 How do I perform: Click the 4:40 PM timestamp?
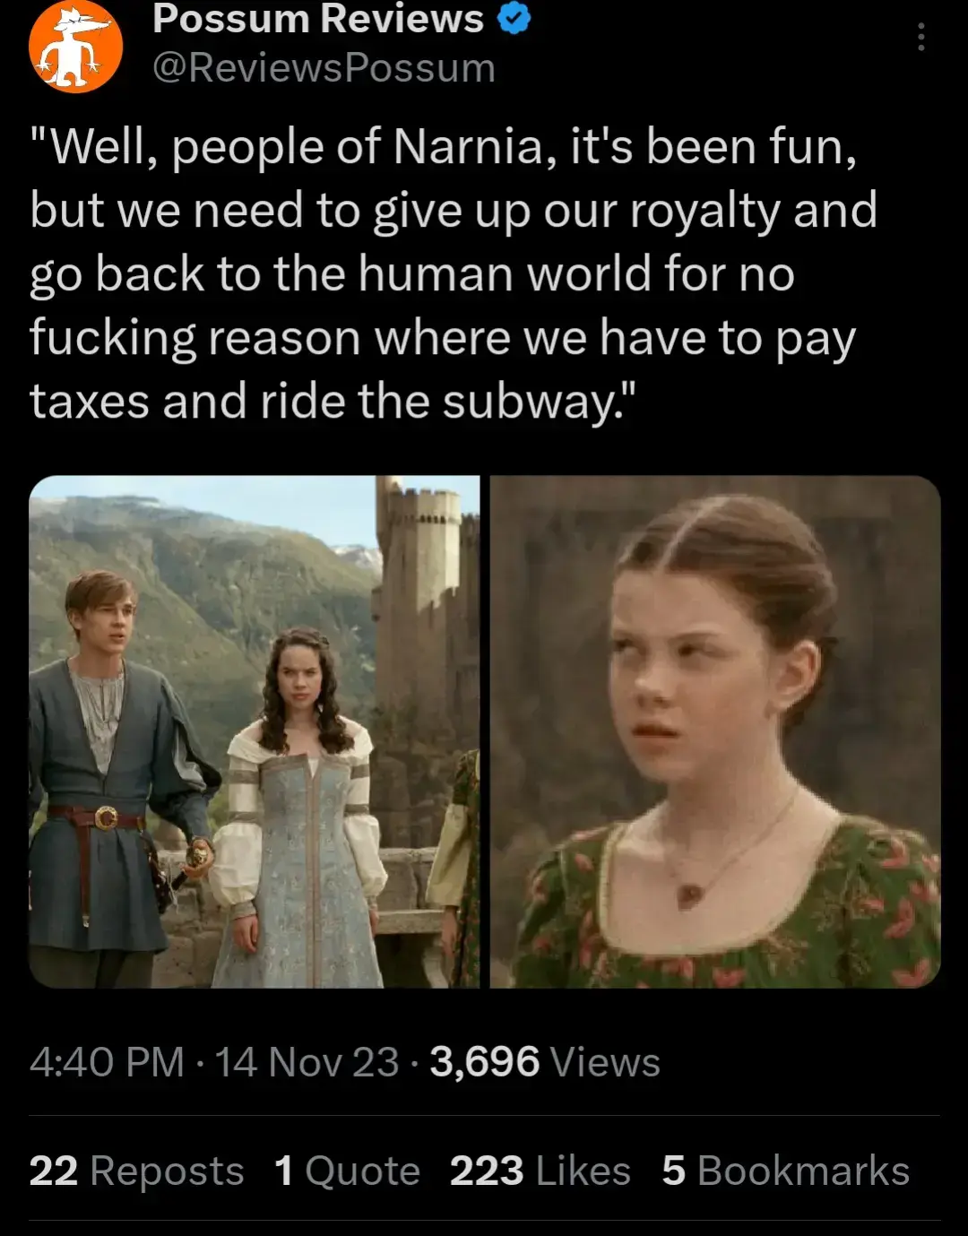(107, 1062)
